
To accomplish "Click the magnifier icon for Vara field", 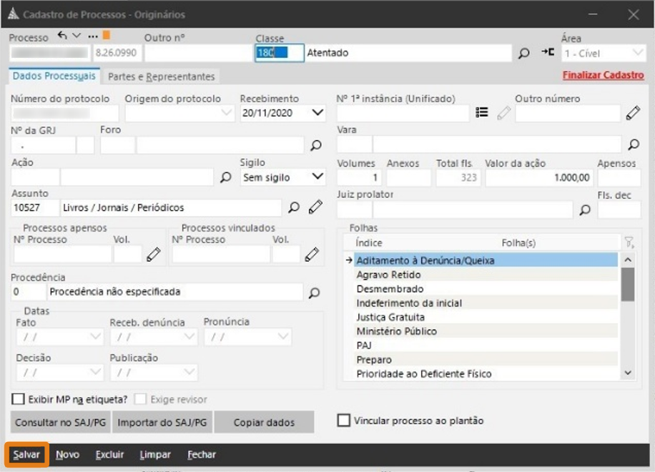I will 633,145.
